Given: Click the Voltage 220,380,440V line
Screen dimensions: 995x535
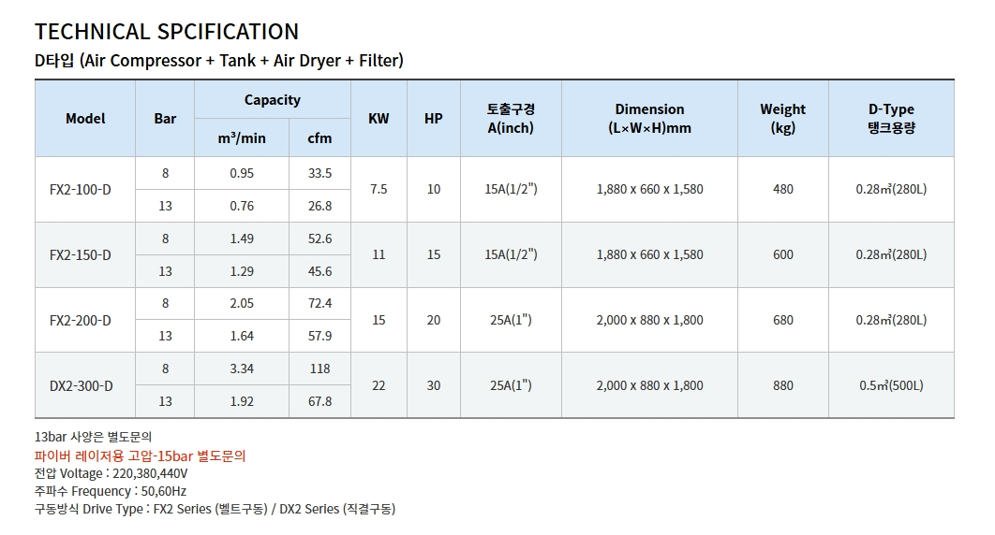Looking at the screenshot, I should pyautogui.click(x=111, y=473).
